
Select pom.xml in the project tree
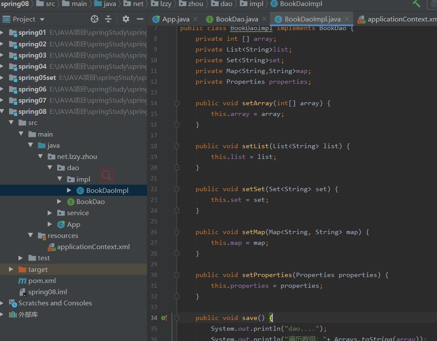pos(42,280)
